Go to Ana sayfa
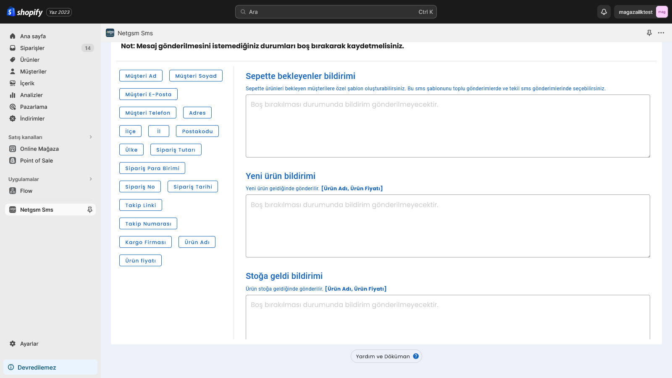 click(x=50, y=36)
